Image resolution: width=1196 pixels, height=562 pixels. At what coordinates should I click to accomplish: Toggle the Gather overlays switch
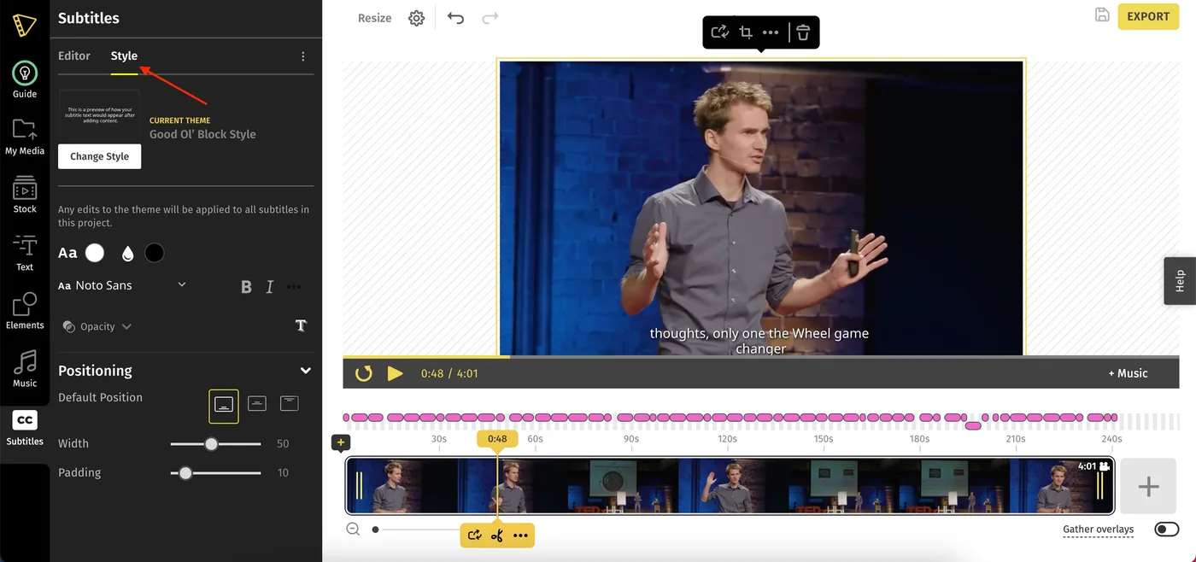(1166, 530)
